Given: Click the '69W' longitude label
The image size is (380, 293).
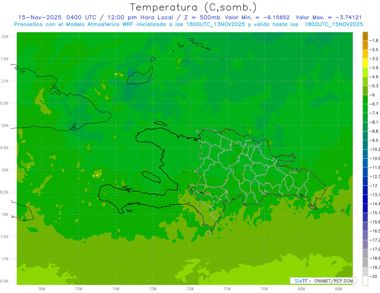Looking at the screenshot, I should click(x=301, y=289).
